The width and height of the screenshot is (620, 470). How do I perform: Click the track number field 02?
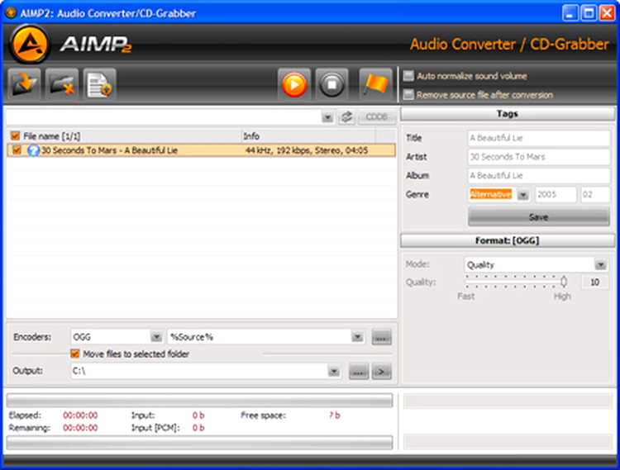pos(595,195)
